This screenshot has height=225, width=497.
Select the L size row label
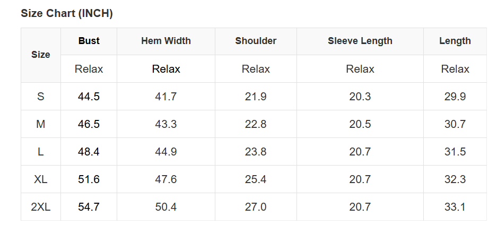tap(41, 152)
